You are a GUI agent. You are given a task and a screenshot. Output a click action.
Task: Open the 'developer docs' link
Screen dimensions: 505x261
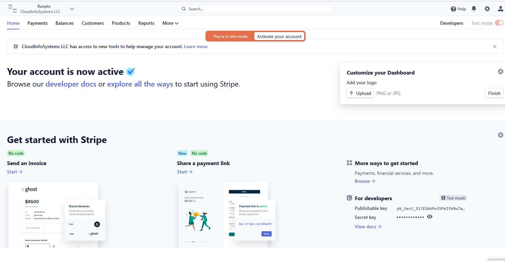pyautogui.click(x=71, y=84)
